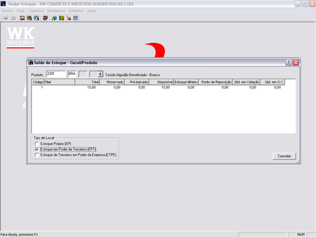Open the Arquivo menu
This screenshot has width=316, height=237.
pos(7,10)
